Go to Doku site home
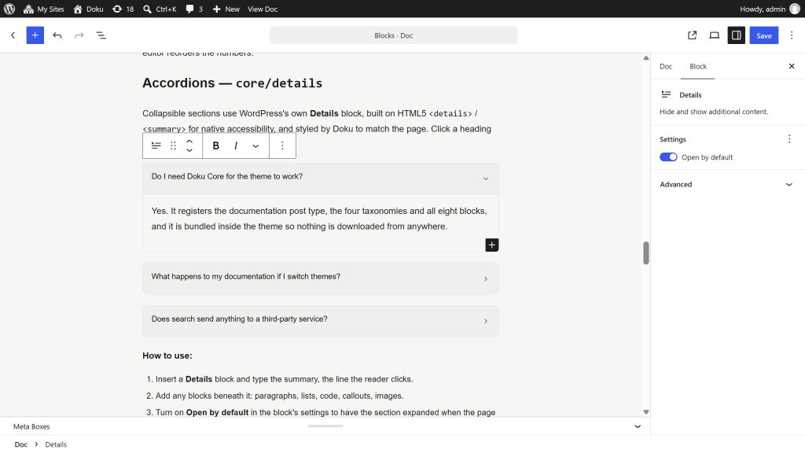 tap(88, 9)
